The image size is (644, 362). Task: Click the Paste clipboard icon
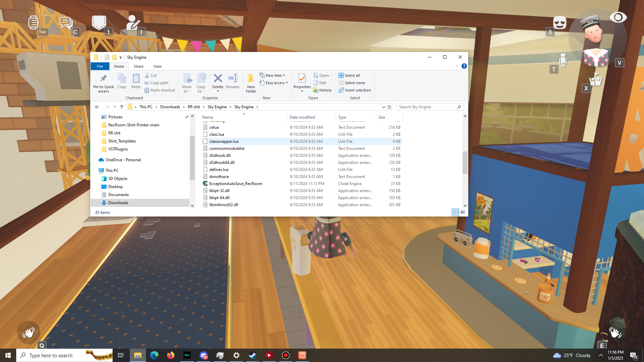[x=136, y=79]
